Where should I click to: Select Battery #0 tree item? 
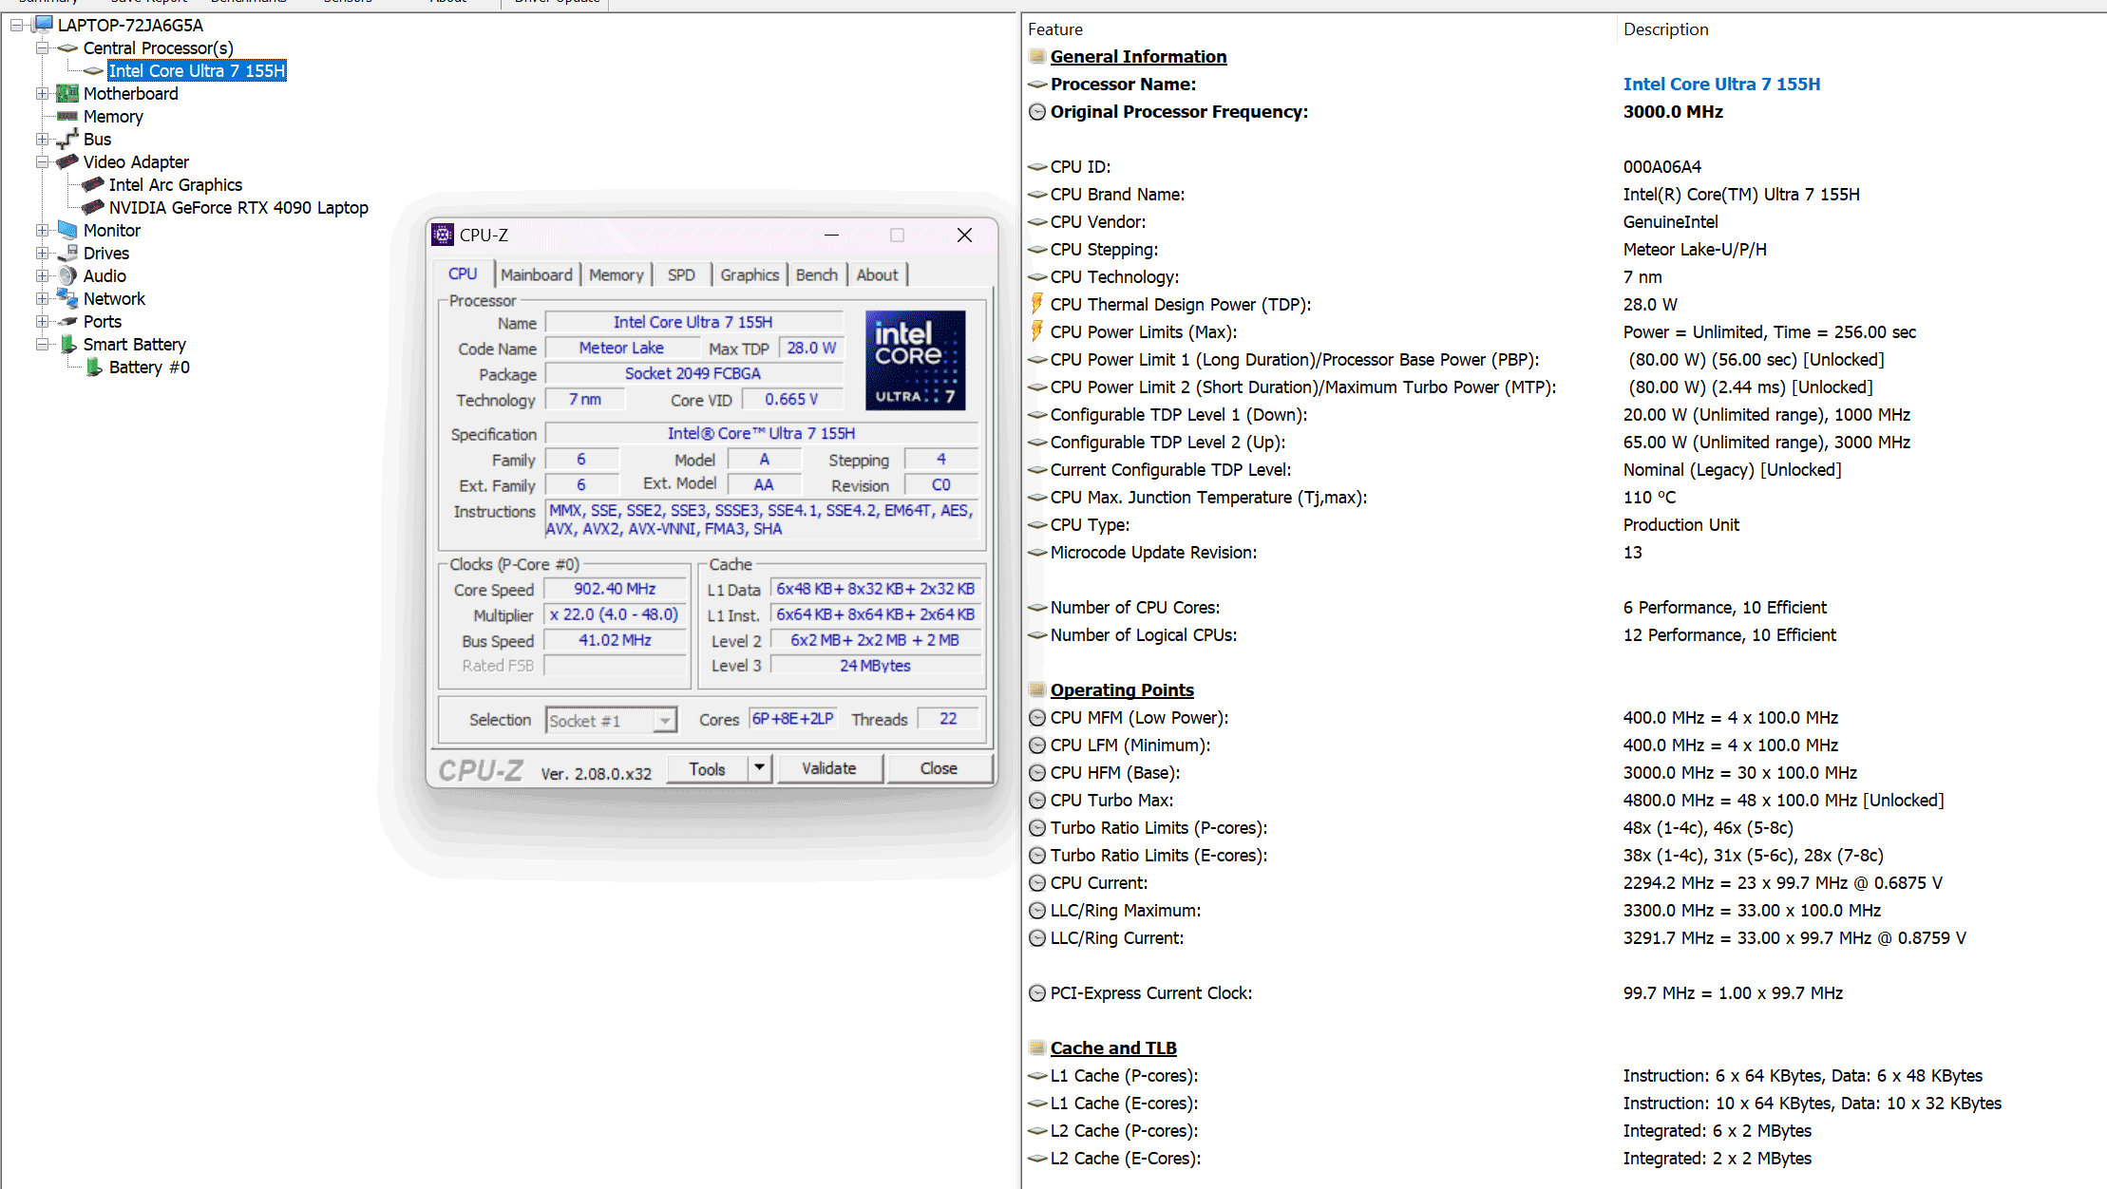pyautogui.click(x=149, y=367)
